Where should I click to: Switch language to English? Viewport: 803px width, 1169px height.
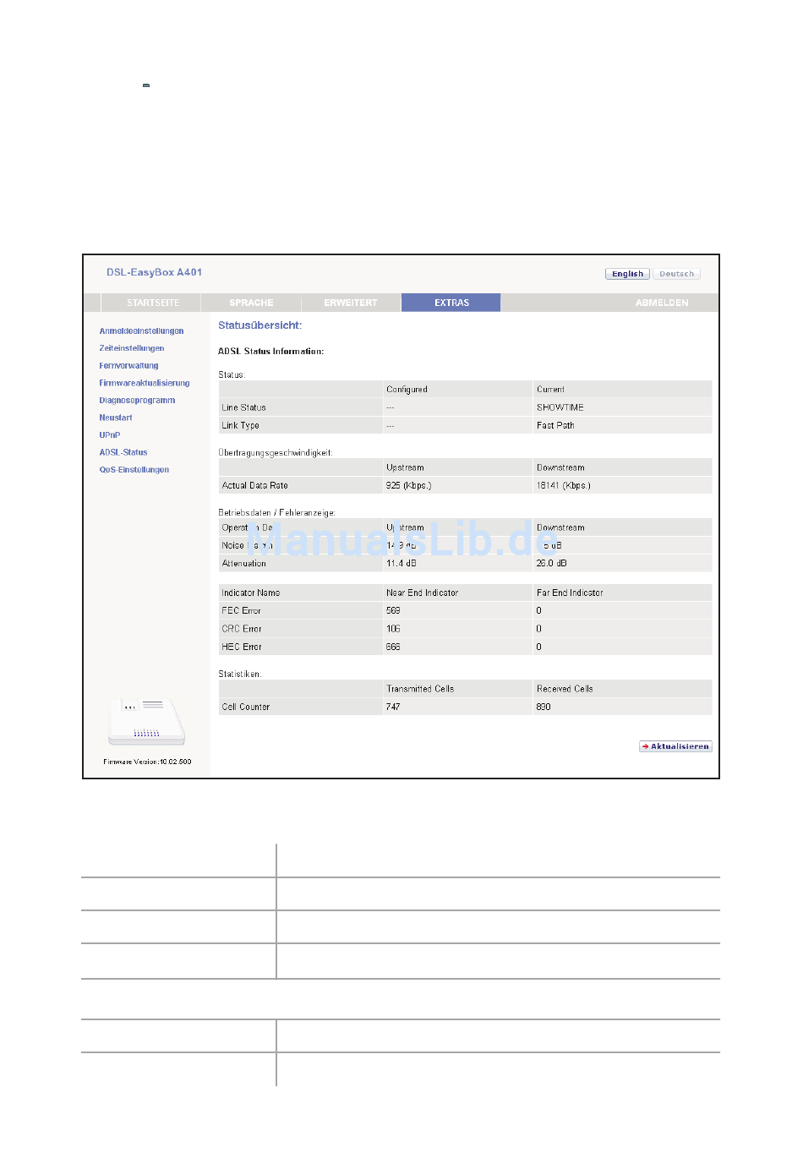(627, 274)
